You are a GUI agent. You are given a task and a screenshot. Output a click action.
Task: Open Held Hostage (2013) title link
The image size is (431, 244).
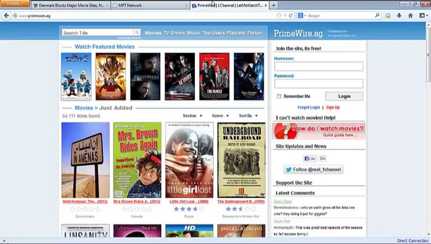85,201
